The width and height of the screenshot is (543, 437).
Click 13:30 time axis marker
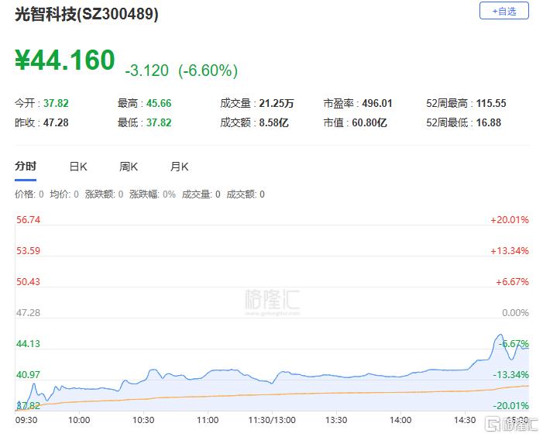[336, 420]
